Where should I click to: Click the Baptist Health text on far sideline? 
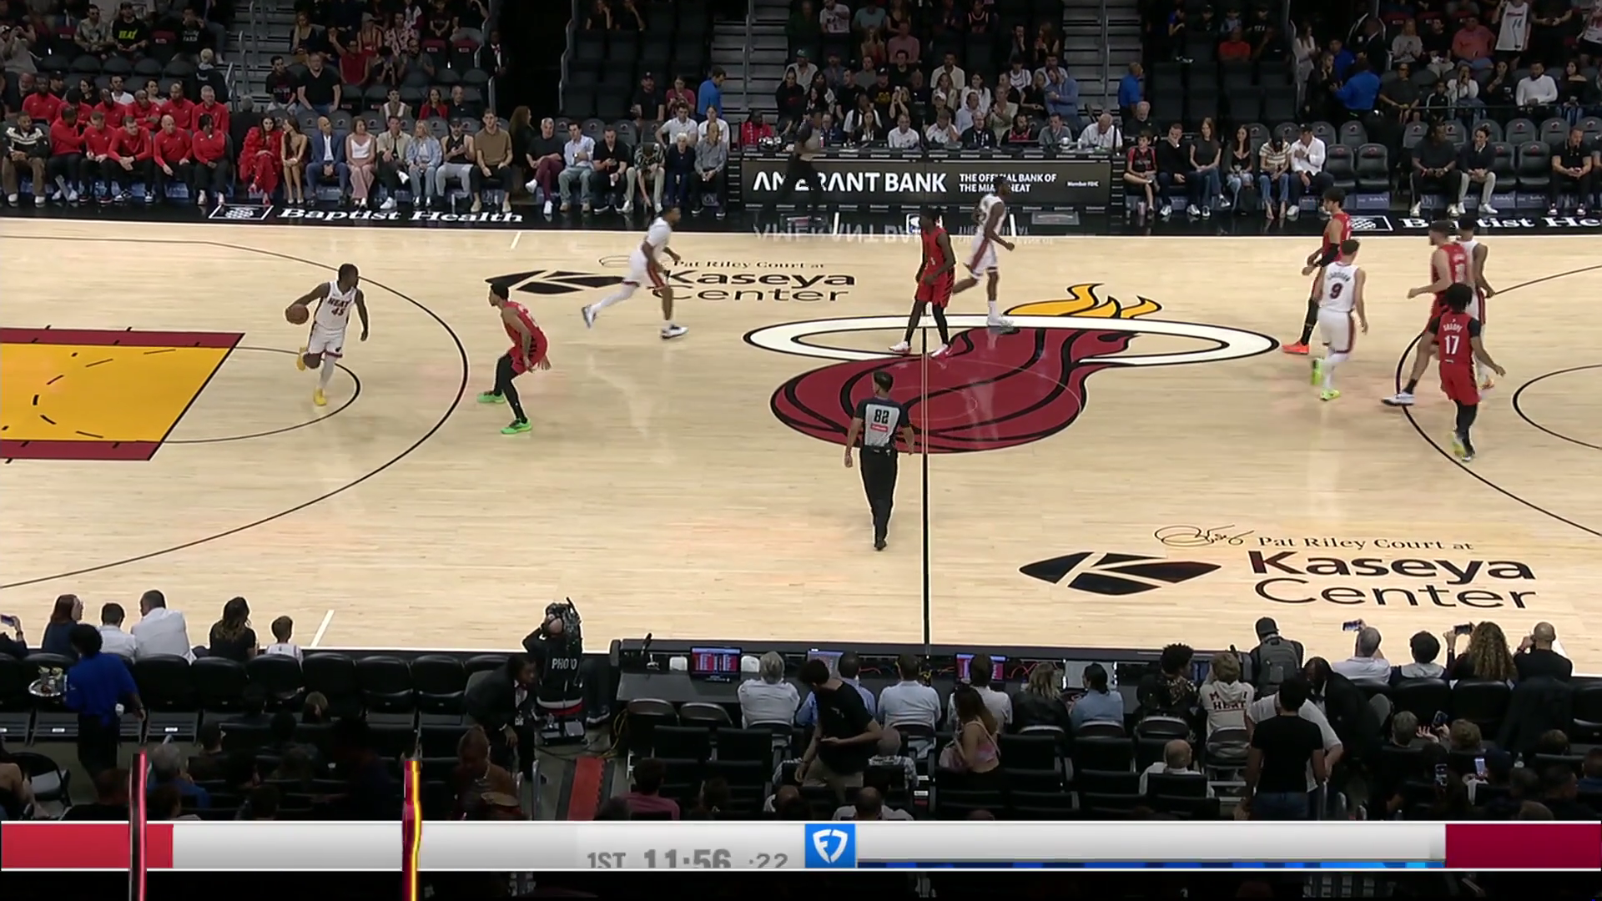tap(400, 215)
